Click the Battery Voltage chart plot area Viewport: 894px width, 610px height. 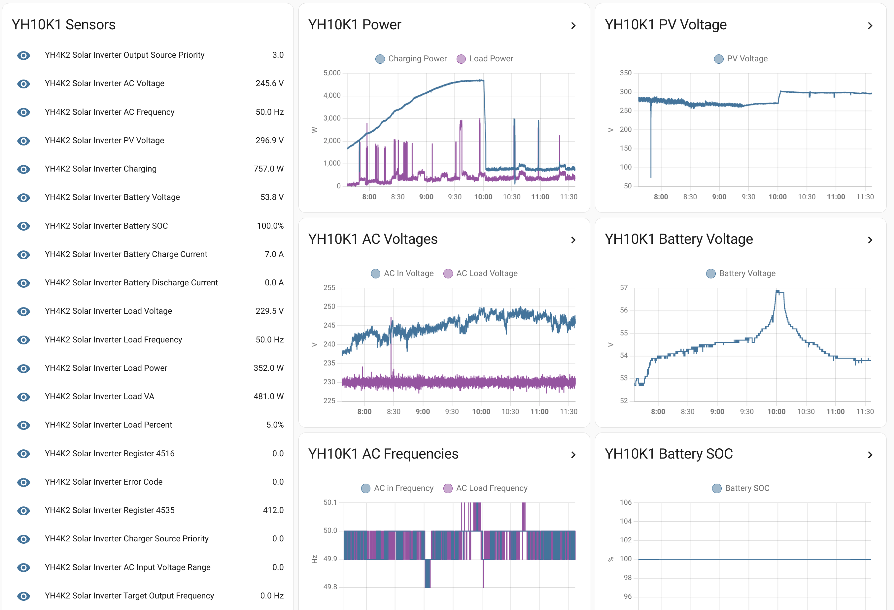[752, 344]
